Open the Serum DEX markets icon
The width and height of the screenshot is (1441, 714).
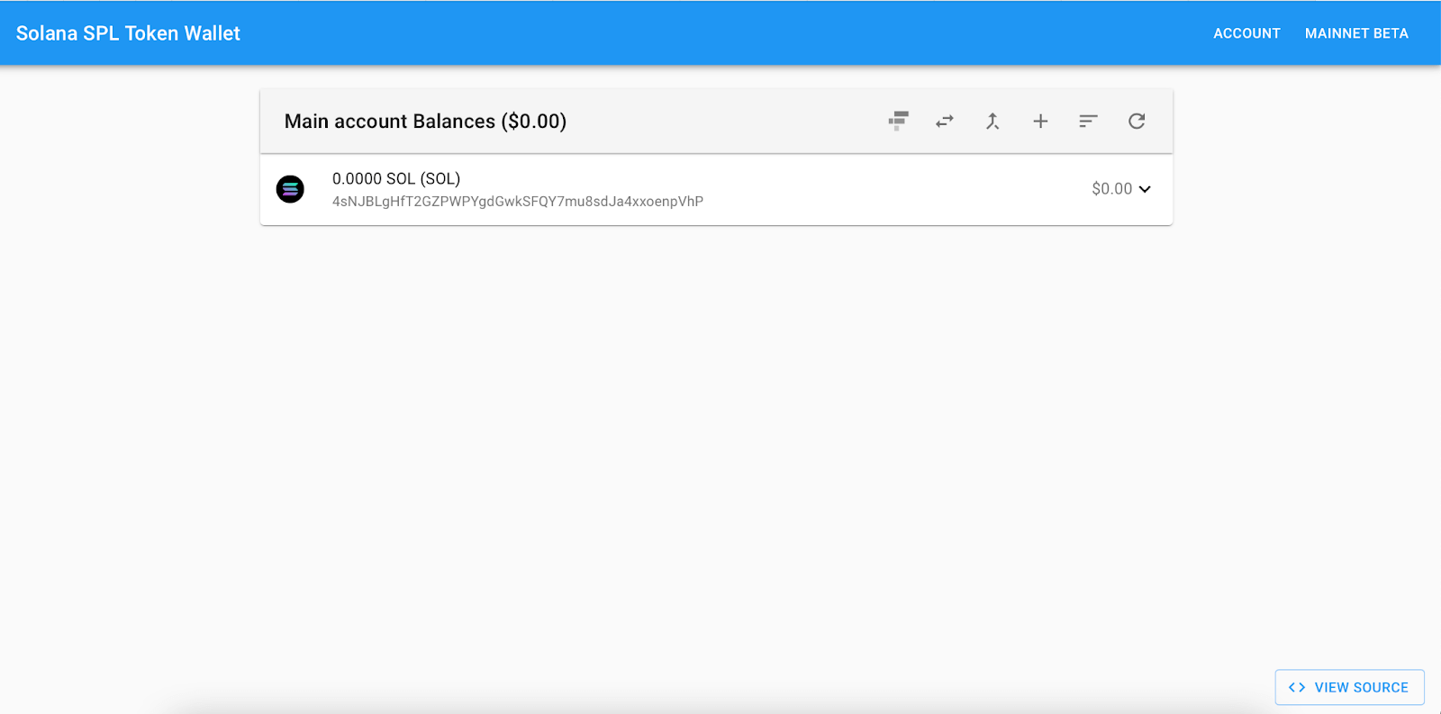(898, 121)
